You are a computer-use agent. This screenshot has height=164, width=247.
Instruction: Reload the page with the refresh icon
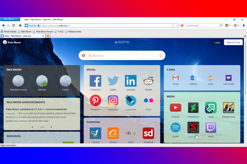14,26
